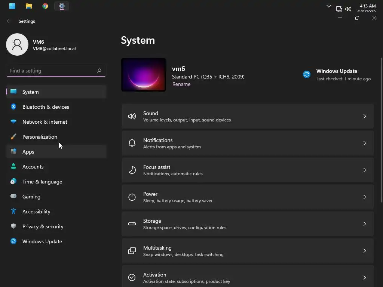Viewport: 383px width, 287px height.
Task: Open the Apps settings page
Action: click(x=56, y=152)
